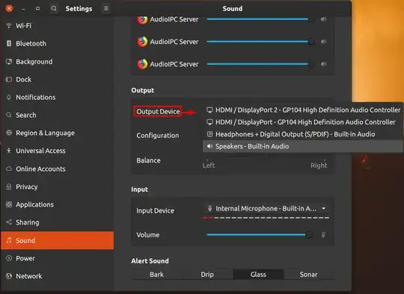Click the Firefox icon of the middle AudioIPC Server
This screenshot has width=404, height=294.
[142, 42]
